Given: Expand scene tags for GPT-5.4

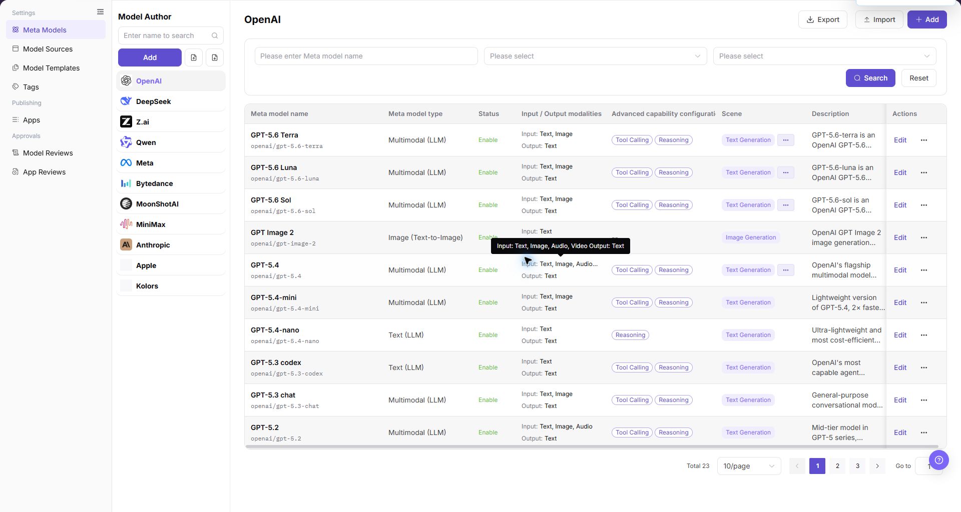Looking at the screenshot, I should point(786,270).
